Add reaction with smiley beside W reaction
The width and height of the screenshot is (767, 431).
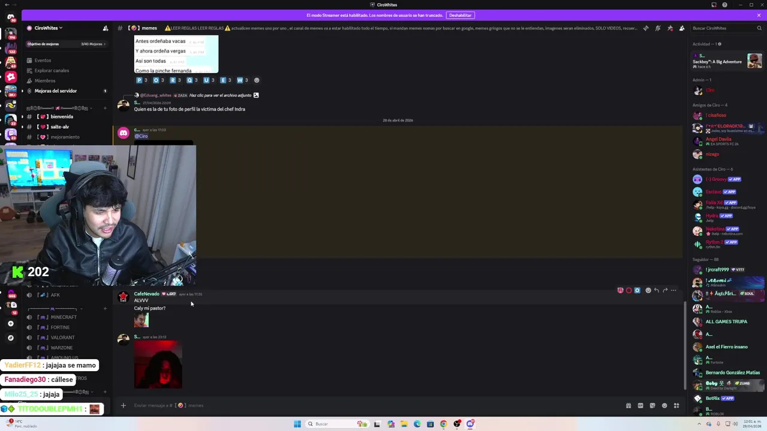tap(256, 80)
